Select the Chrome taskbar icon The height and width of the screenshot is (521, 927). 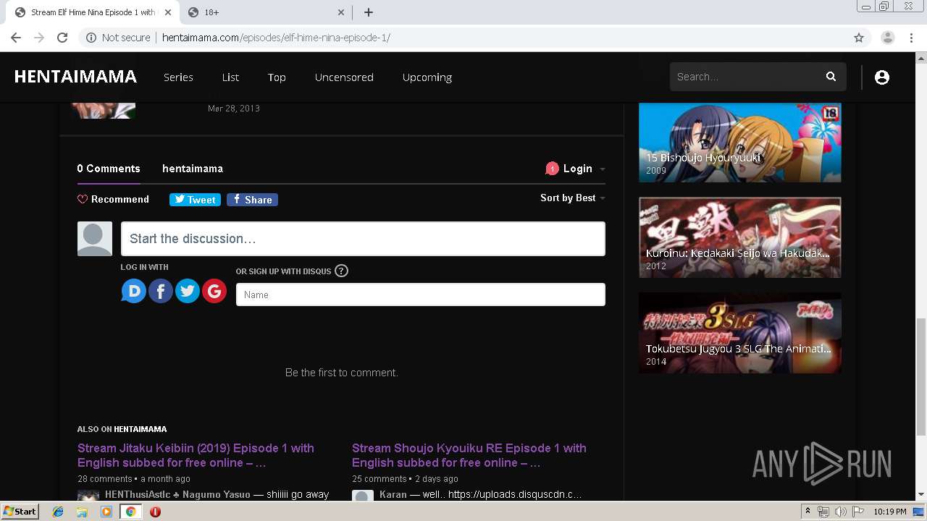(x=130, y=512)
